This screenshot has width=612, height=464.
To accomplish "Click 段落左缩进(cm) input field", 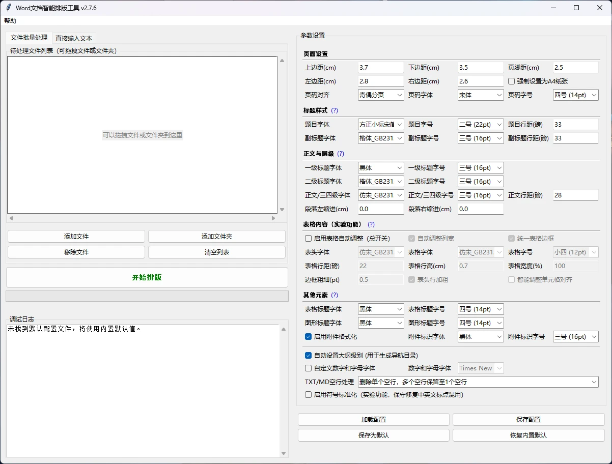I will [381, 209].
